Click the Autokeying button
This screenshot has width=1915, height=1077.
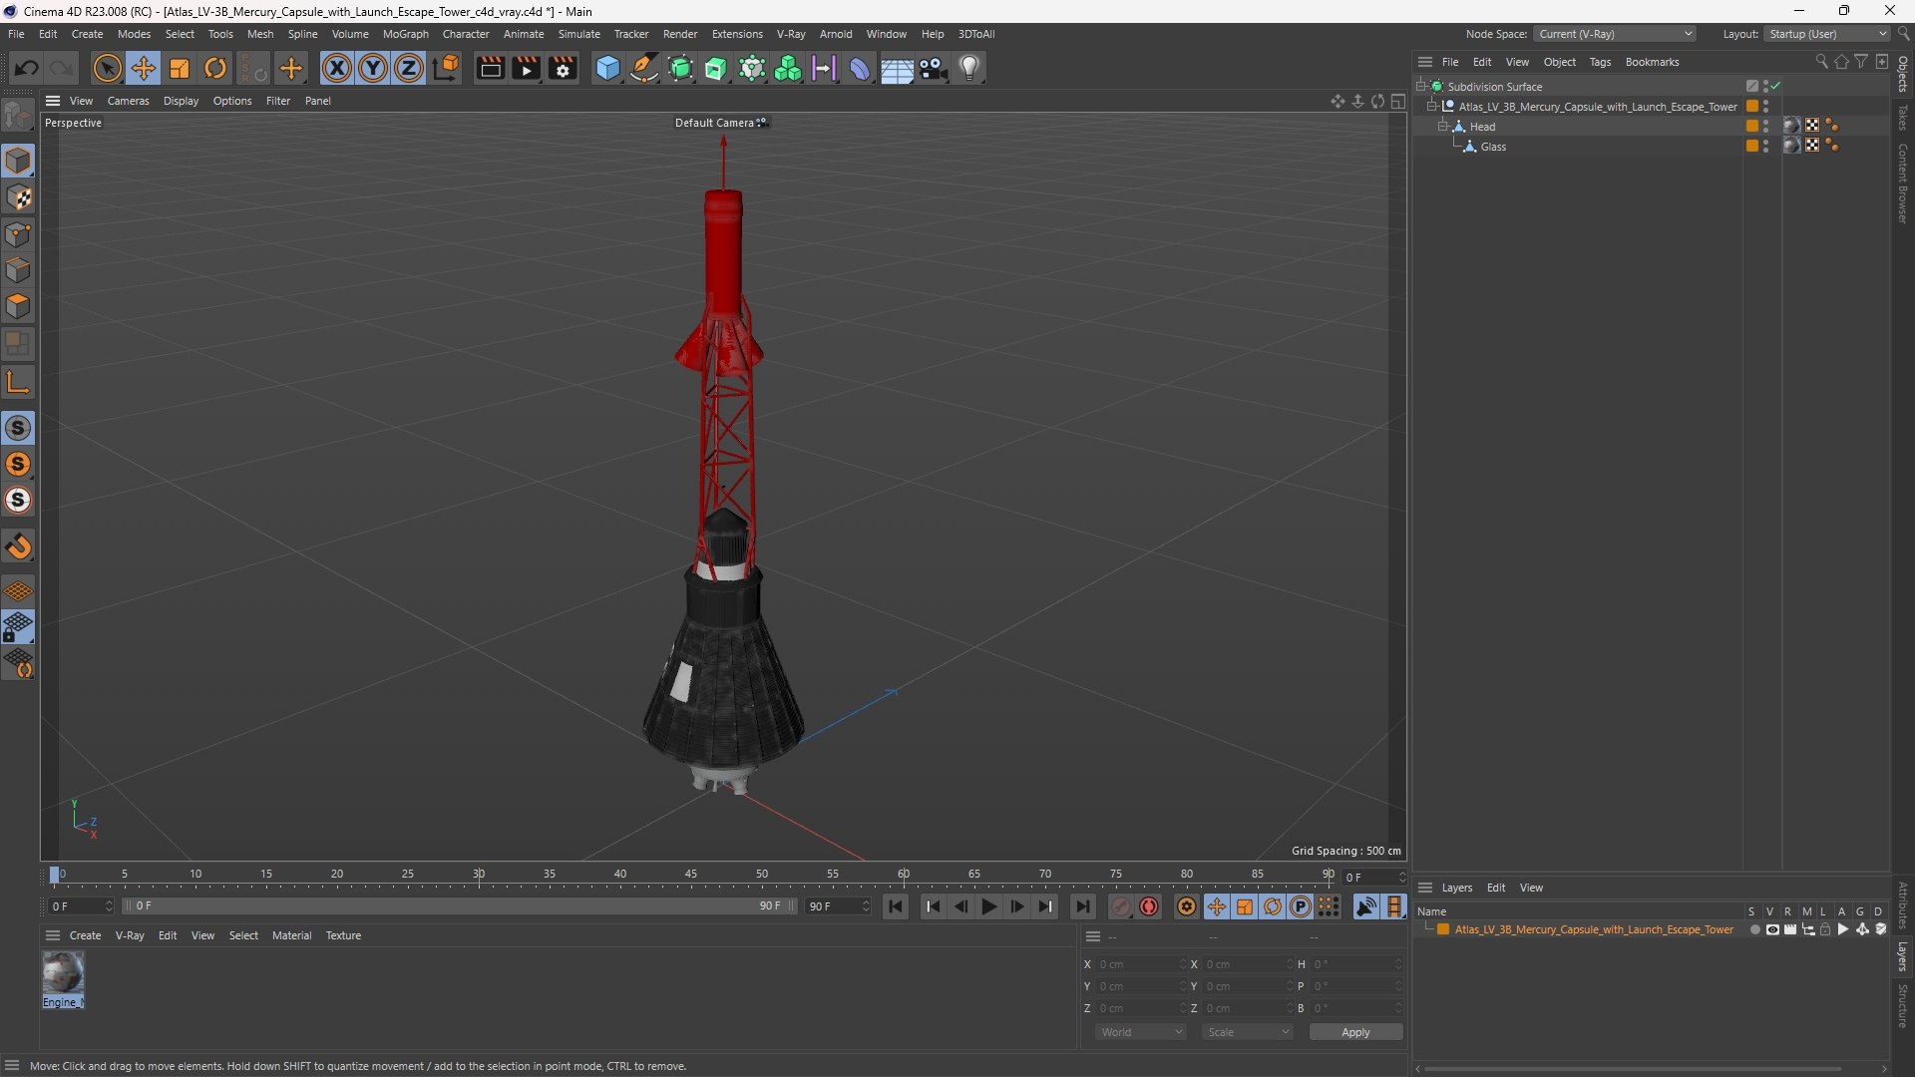(1149, 906)
